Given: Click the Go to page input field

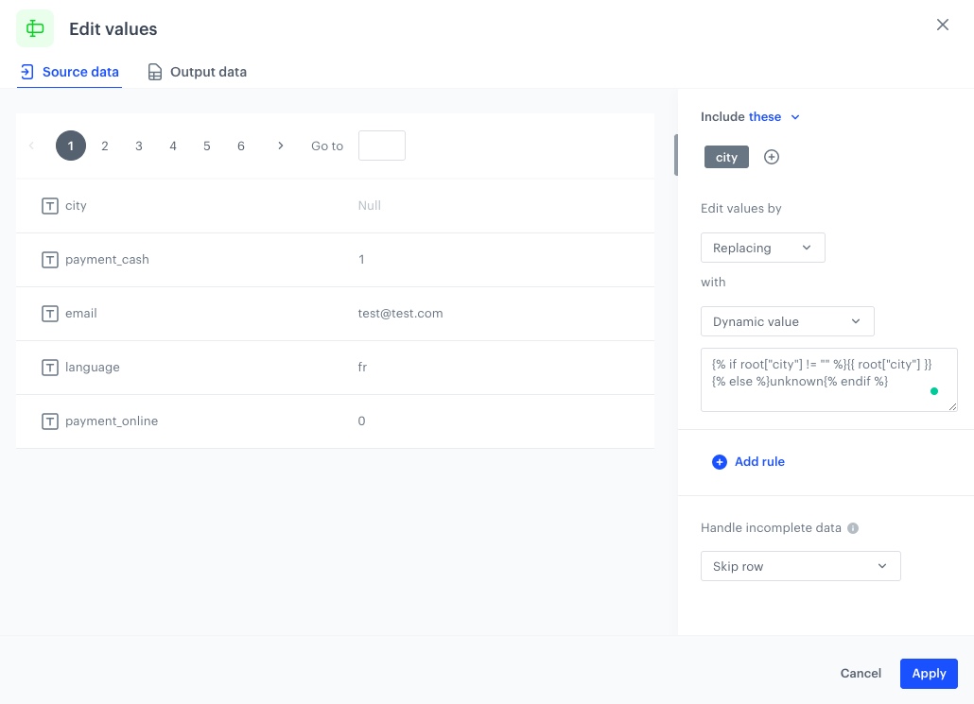Looking at the screenshot, I should pyautogui.click(x=382, y=146).
